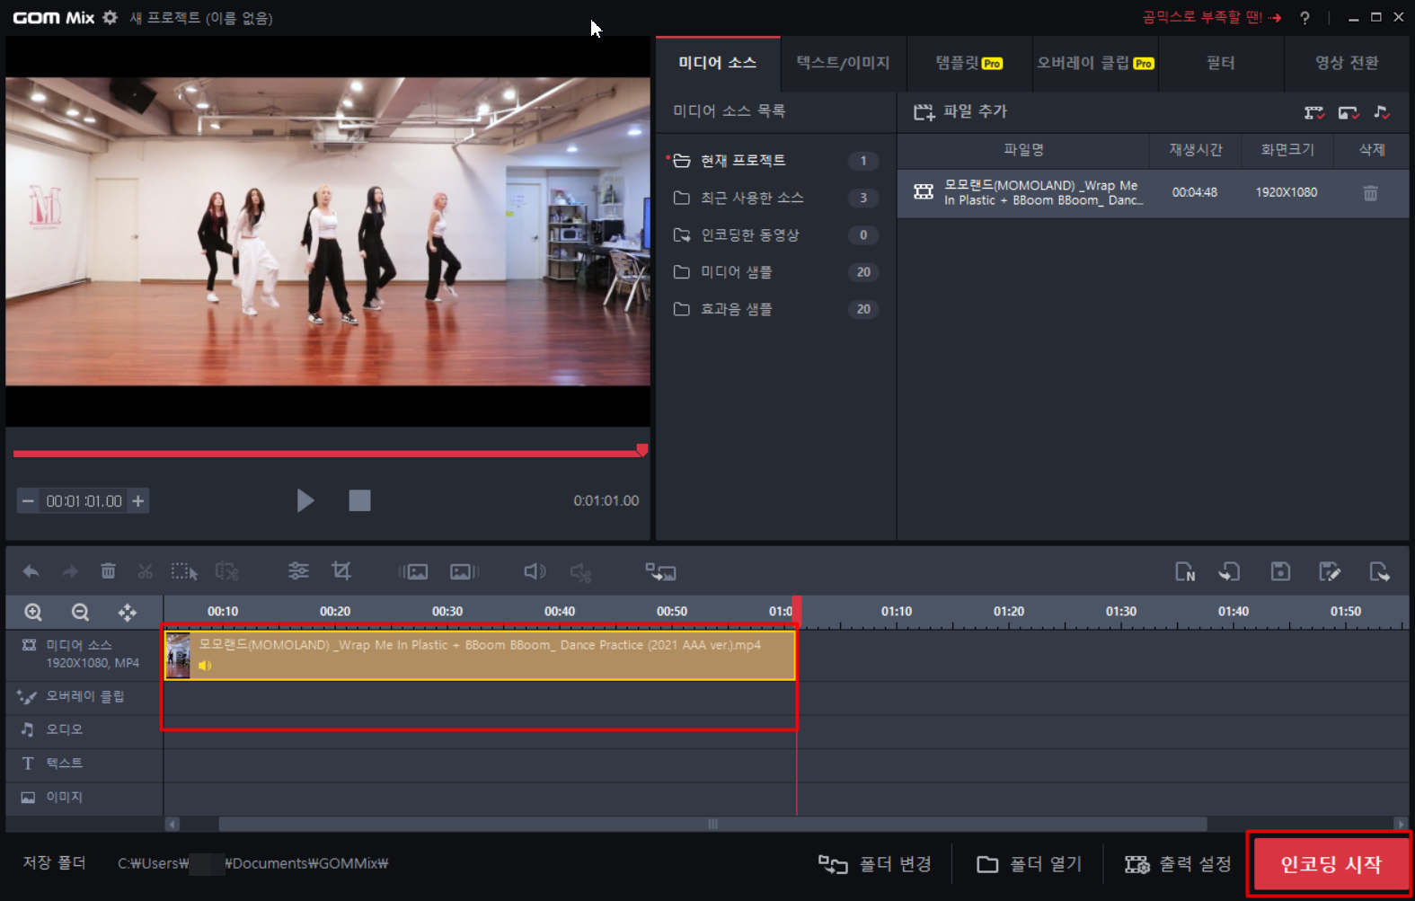
Task: Click the 오버레이 클립 track label
Action: [84, 696]
